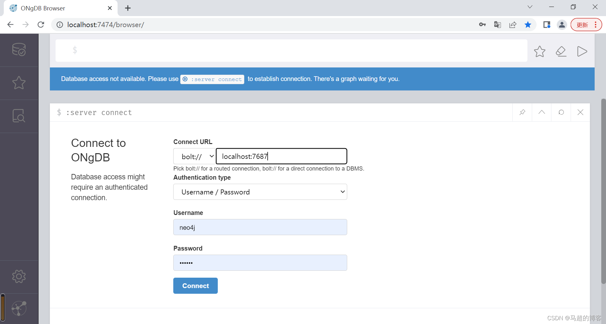
Task: Click the Cypher command editor input
Action: 291,50
